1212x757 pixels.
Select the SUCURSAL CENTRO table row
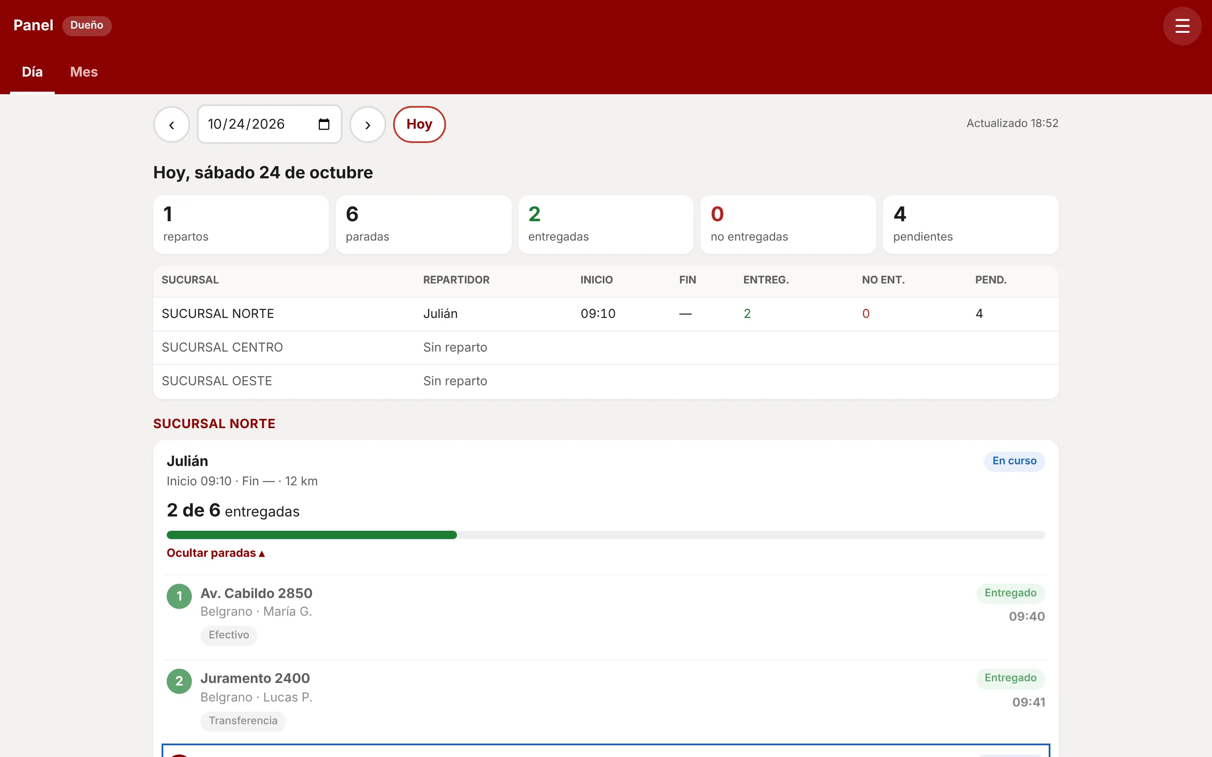click(606, 347)
